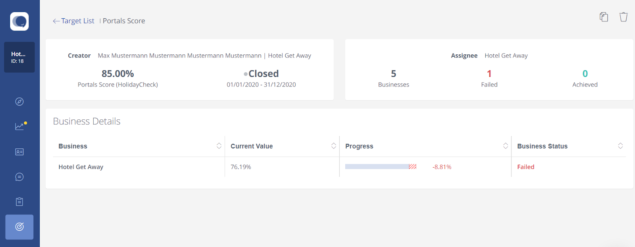Open the clipboard reports sidebar icon

[19, 202]
